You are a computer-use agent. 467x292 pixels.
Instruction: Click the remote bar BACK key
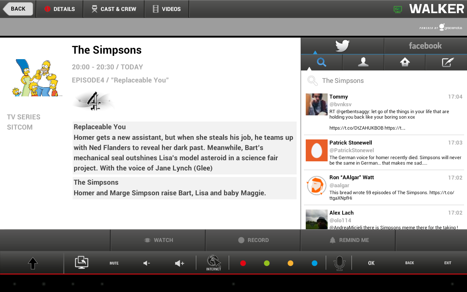point(410,263)
